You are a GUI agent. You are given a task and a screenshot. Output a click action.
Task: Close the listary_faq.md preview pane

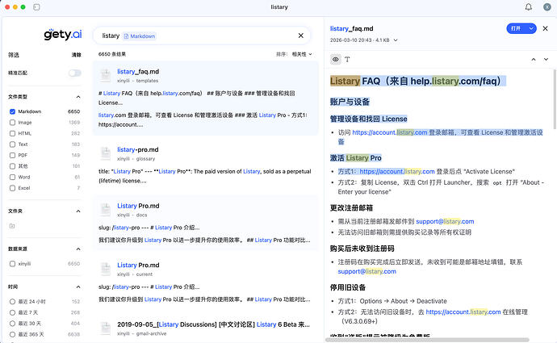tap(545, 28)
